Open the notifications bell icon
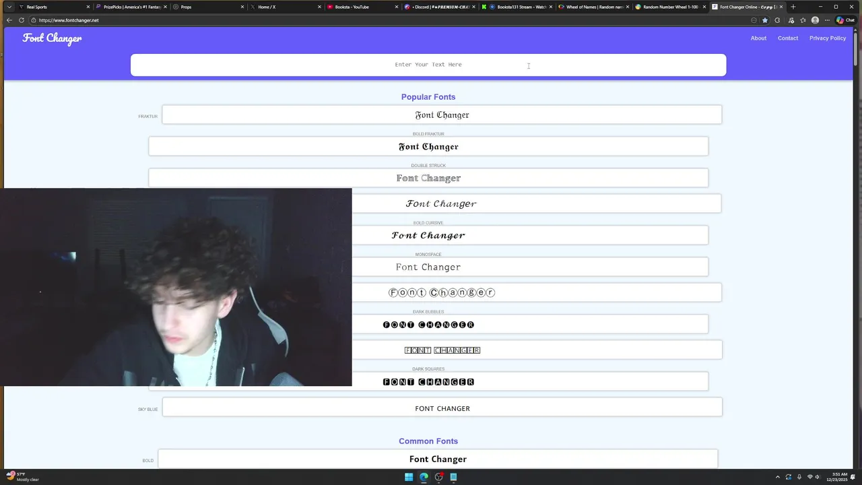Viewport: 862px width, 485px height. tap(853, 477)
